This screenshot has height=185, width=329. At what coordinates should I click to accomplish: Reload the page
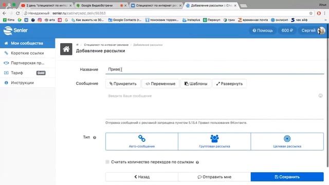point(18,13)
